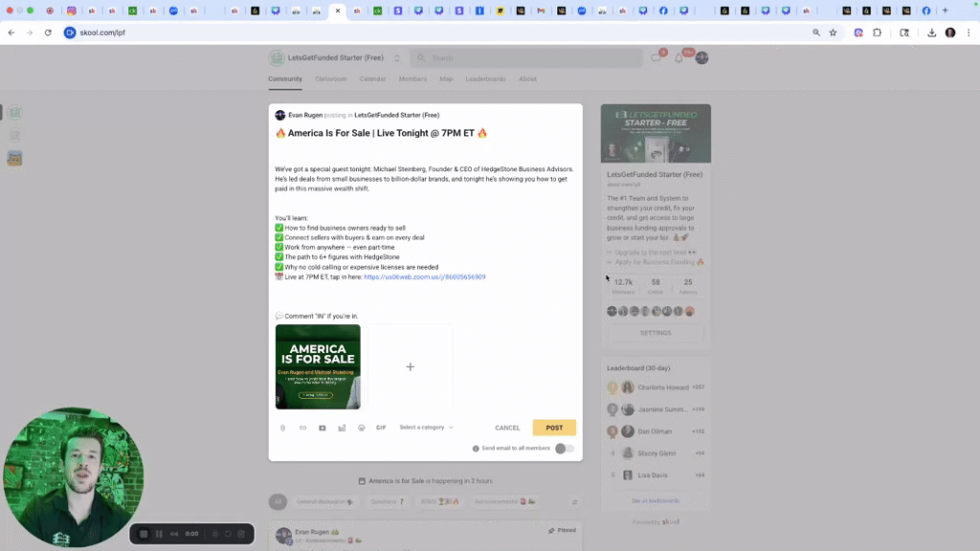Image resolution: width=980 pixels, height=551 pixels.
Task: Toggle Send email to all members
Action: [x=565, y=449]
